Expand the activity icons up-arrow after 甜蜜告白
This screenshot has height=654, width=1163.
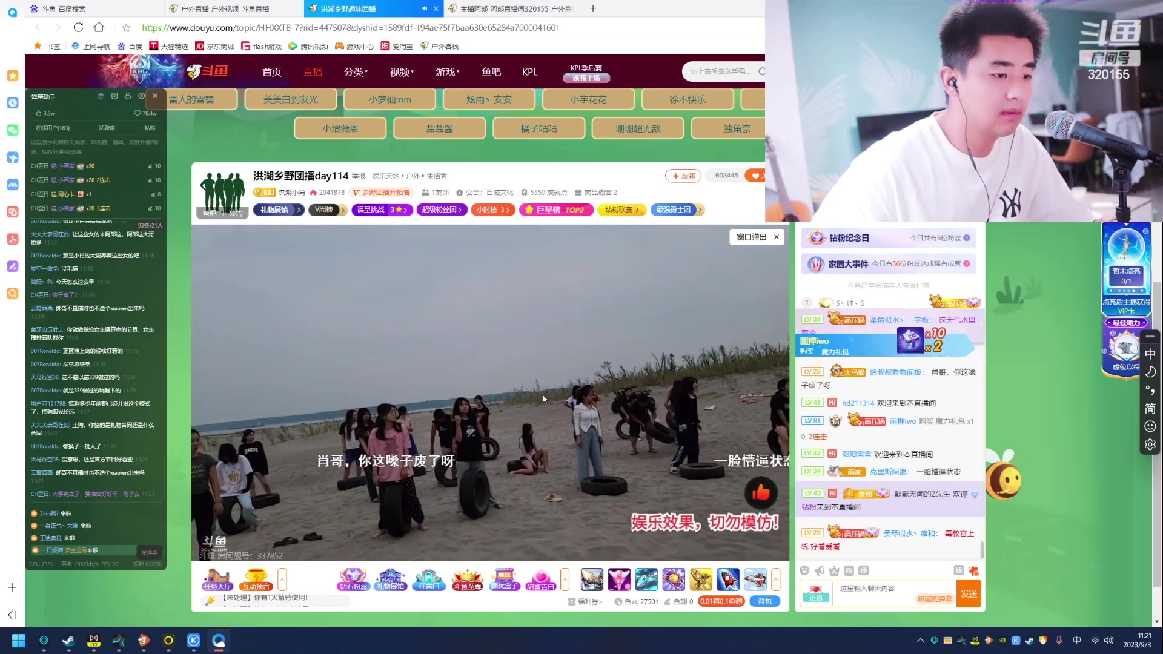point(565,580)
